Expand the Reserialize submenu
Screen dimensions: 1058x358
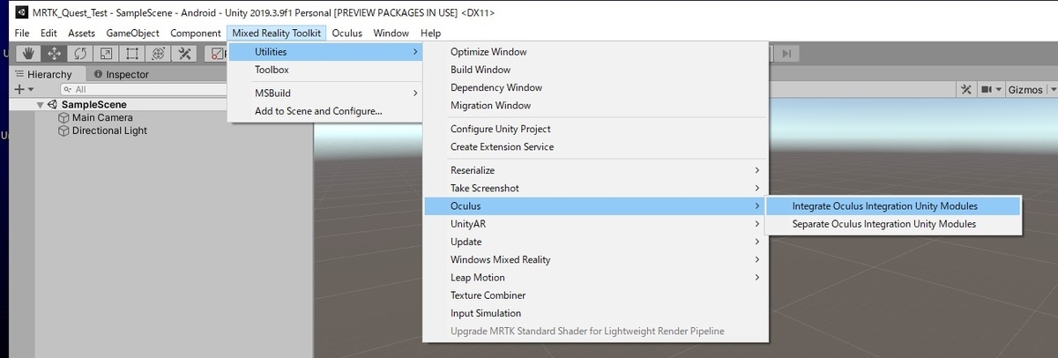pos(596,170)
